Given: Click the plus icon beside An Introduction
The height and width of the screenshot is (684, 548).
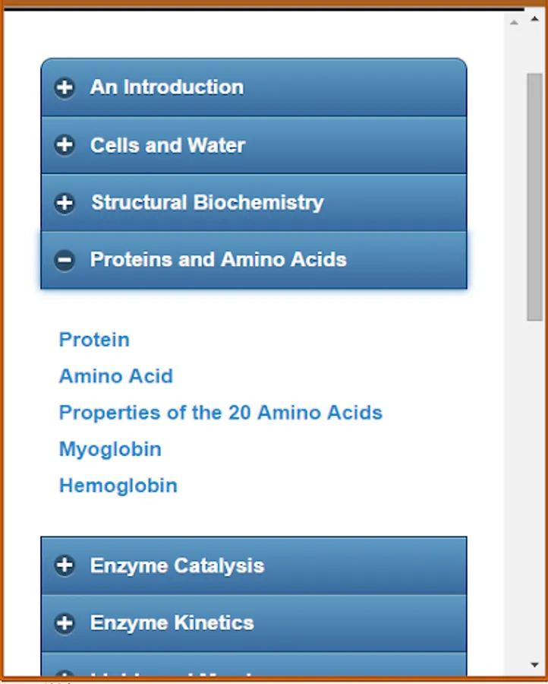Looking at the screenshot, I should point(65,87).
